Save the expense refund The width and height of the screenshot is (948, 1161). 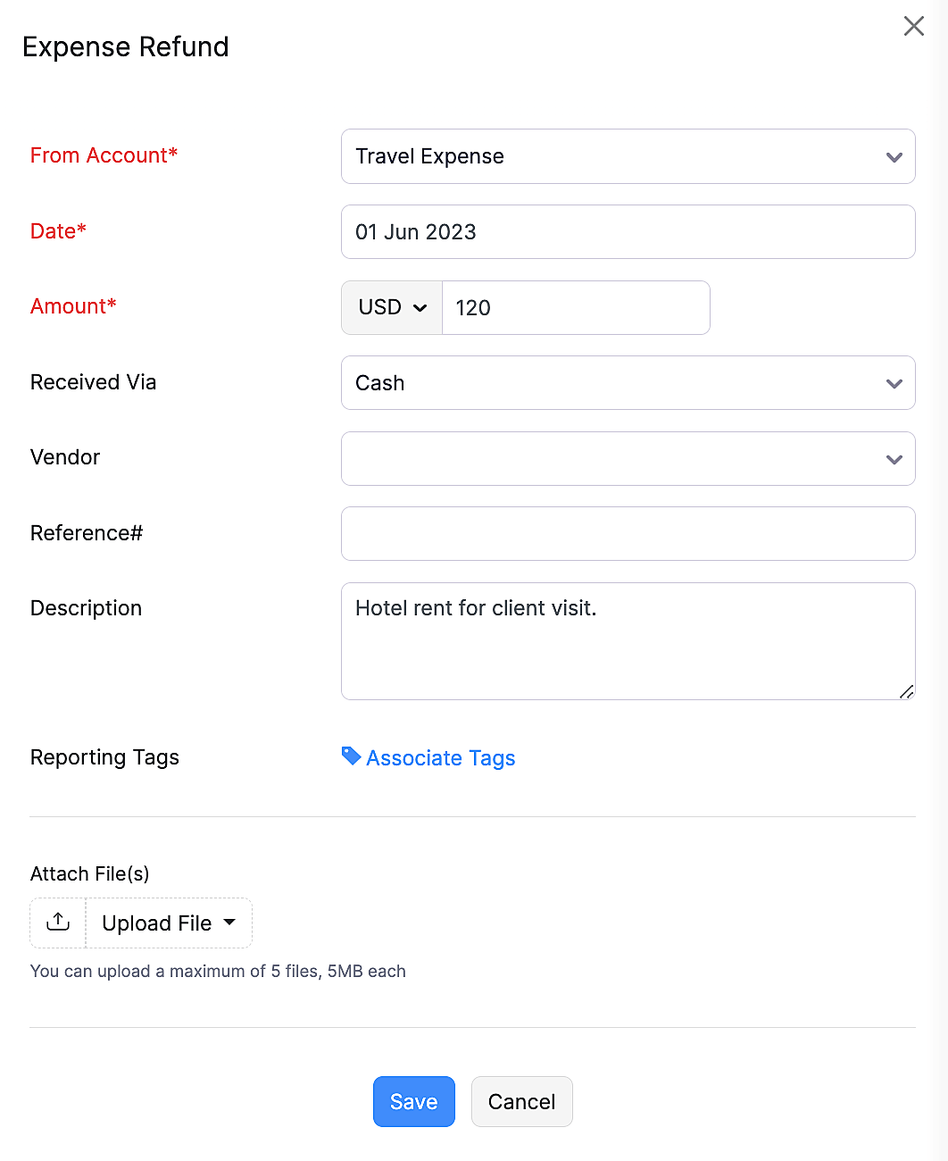point(414,1101)
